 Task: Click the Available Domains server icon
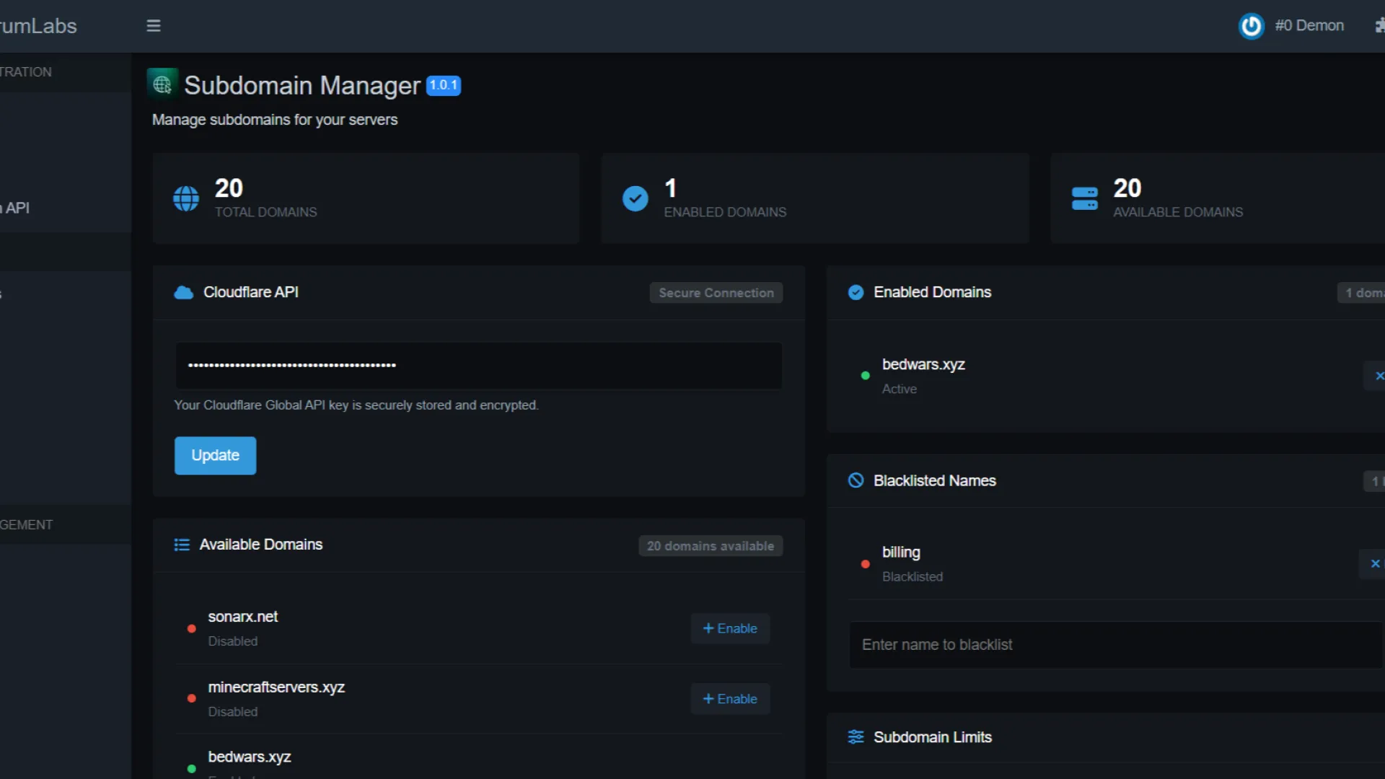point(1084,198)
